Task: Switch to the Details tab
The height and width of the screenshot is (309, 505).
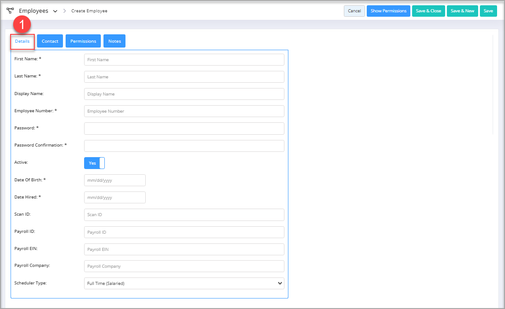Action: (22, 41)
